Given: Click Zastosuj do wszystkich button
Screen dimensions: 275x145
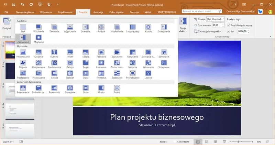Looking at the screenshot, I should coord(208,31).
